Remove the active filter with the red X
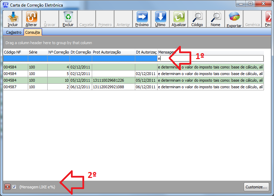 [7, 187]
